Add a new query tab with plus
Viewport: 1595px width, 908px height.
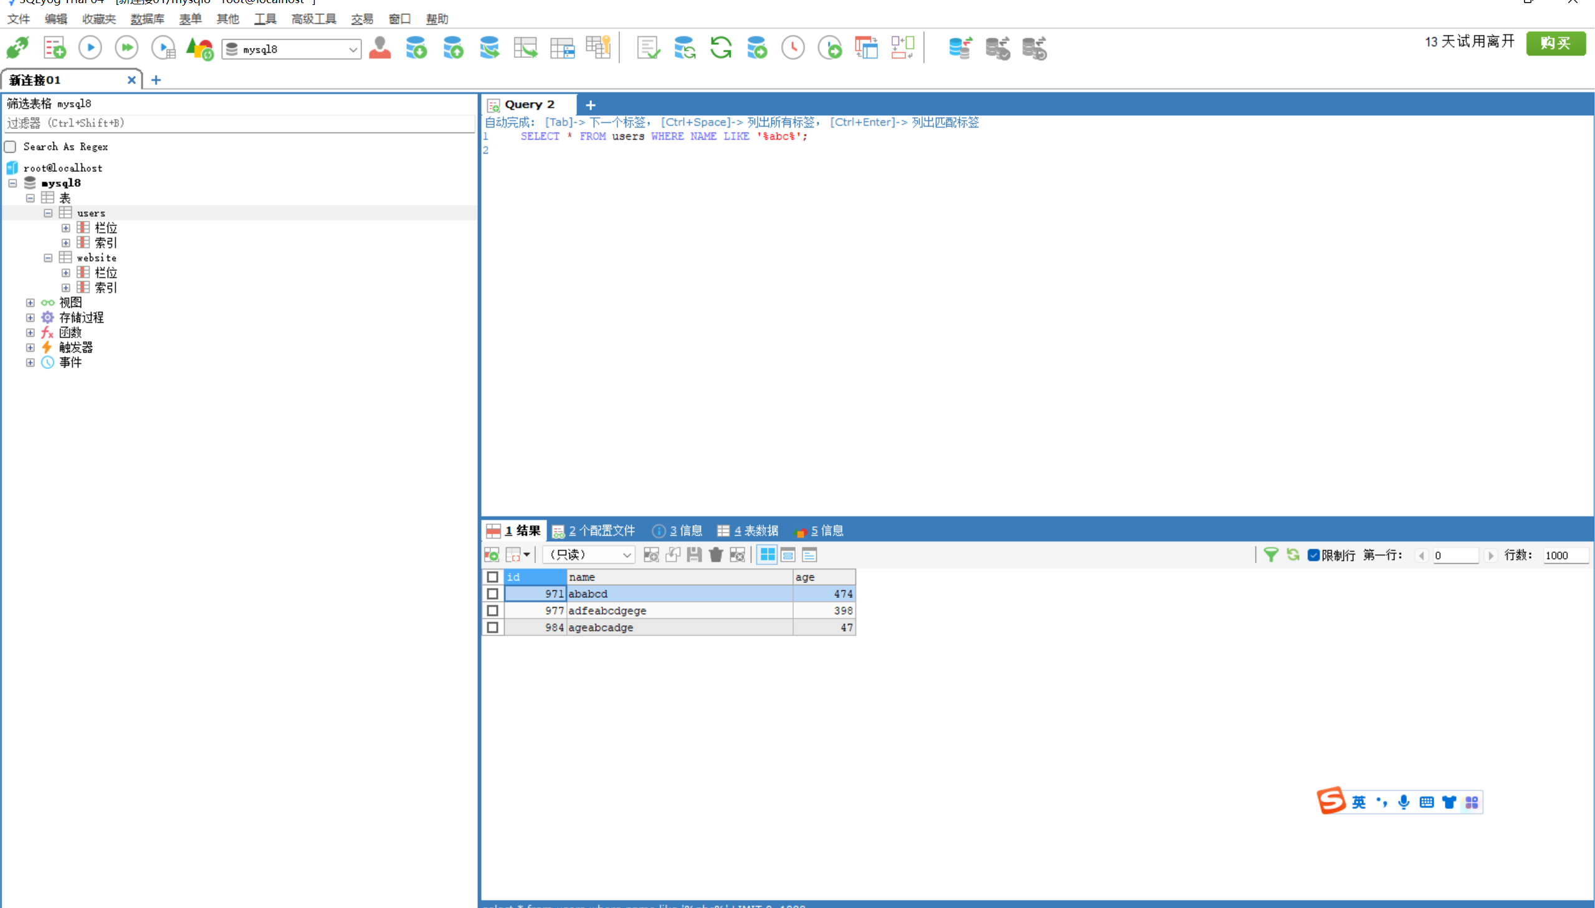(590, 105)
